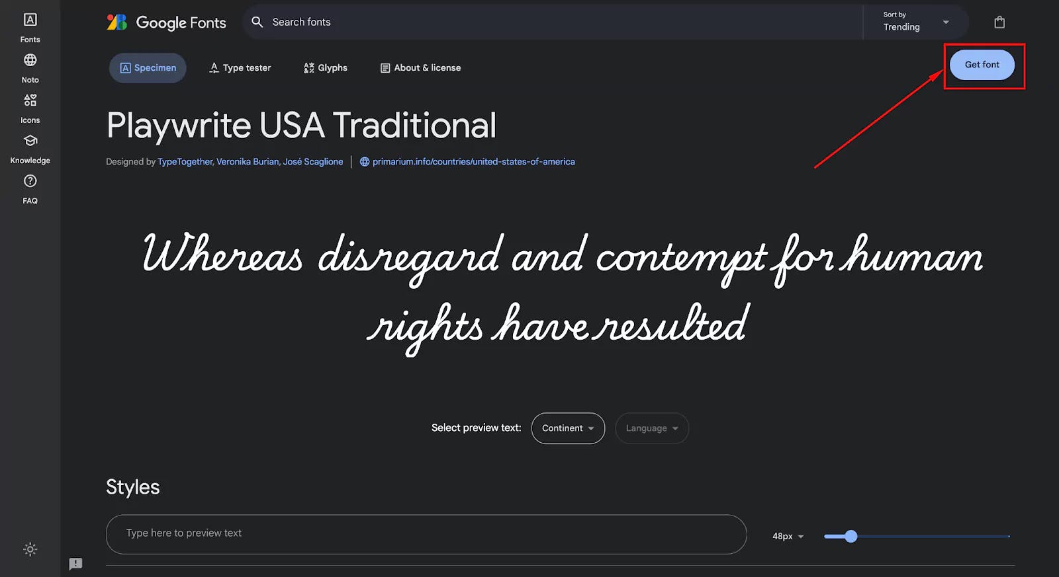The image size is (1059, 577).
Task: Expand the Language dropdown
Action: click(x=652, y=428)
